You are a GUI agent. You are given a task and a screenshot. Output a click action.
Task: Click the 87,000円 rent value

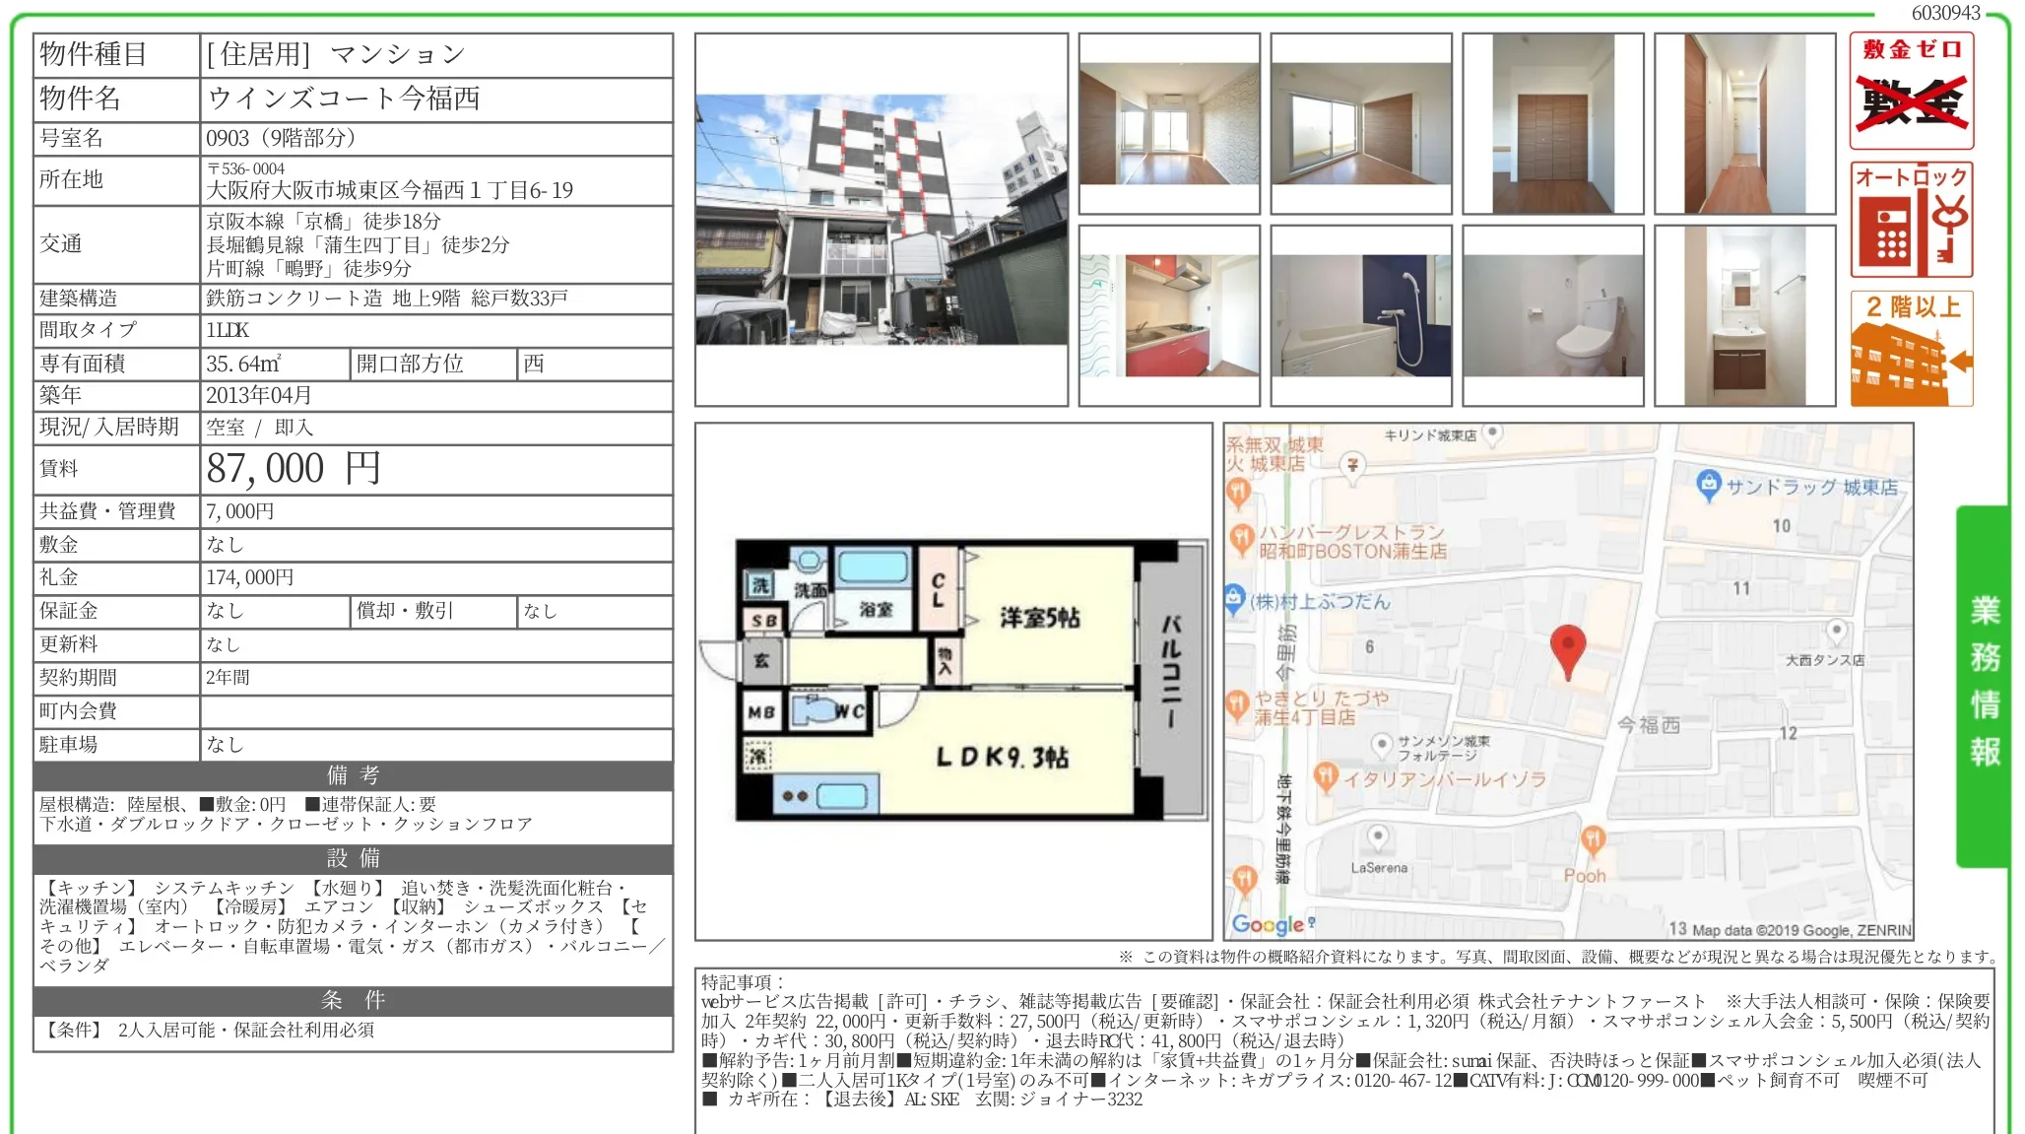click(x=294, y=469)
